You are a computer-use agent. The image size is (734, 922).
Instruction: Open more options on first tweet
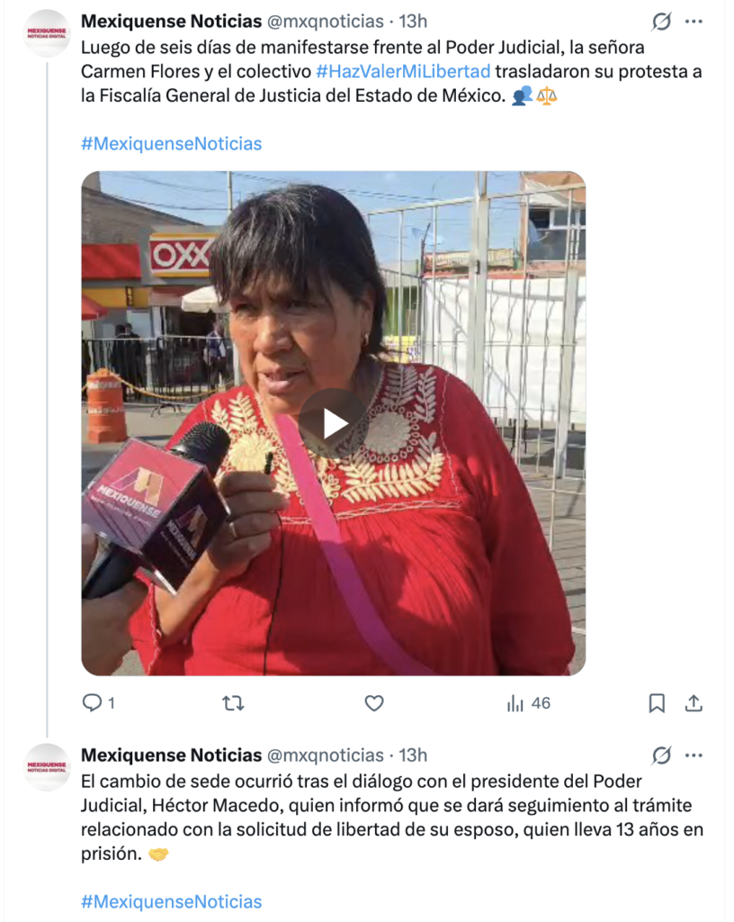pyautogui.click(x=694, y=22)
